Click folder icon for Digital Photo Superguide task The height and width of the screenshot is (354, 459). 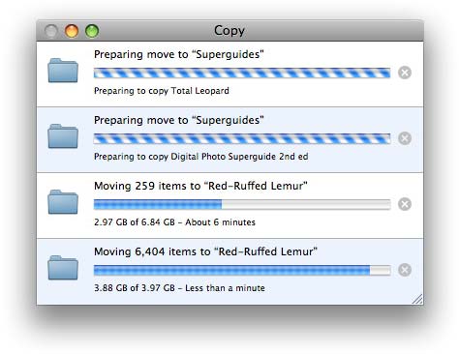[63, 136]
